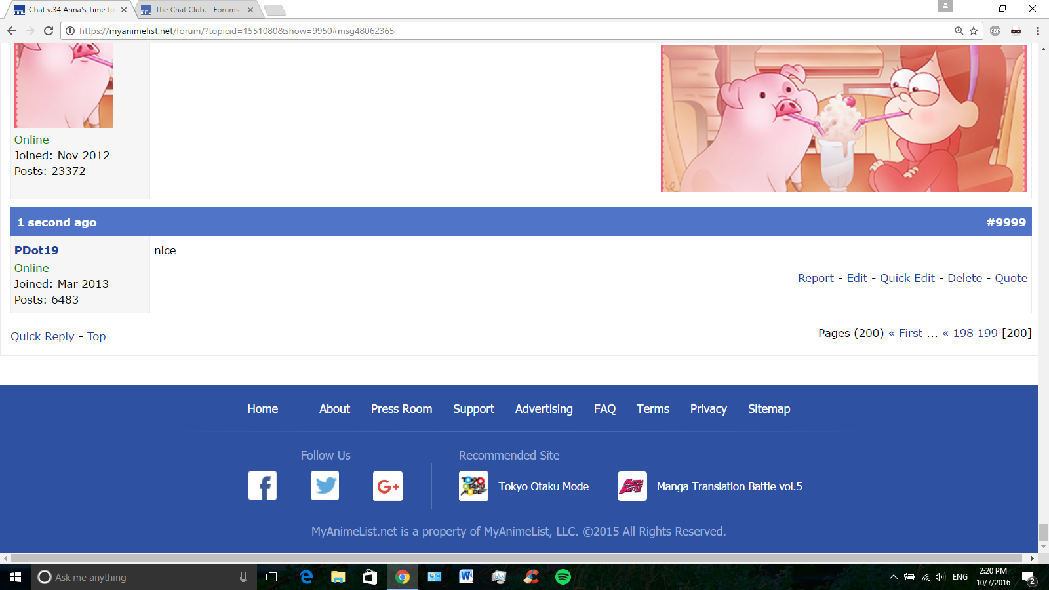Open a new browser tab
The width and height of the screenshot is (1049, 590).
pyautogui.click(x=275, y=10)
